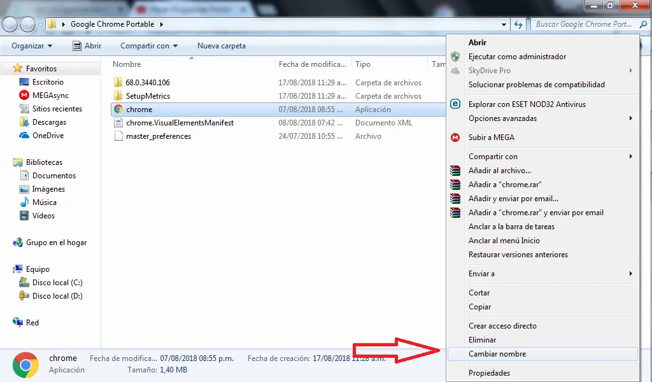Select Cortar in context menu
Image resolution: width=652 pixels, height=382 pixels.
click(542, 293)
